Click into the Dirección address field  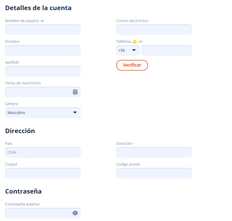[154, 152]
